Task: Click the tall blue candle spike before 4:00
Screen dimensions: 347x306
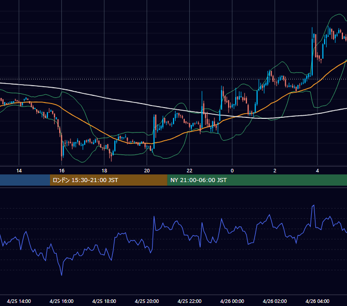Action: click(312, 52)
